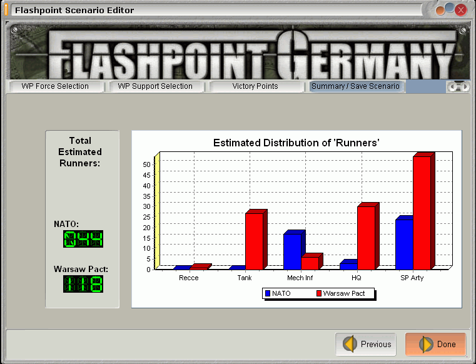The image size is (476, 364).
Task: Click the y-axis value '0'
Action: (148, 270)
